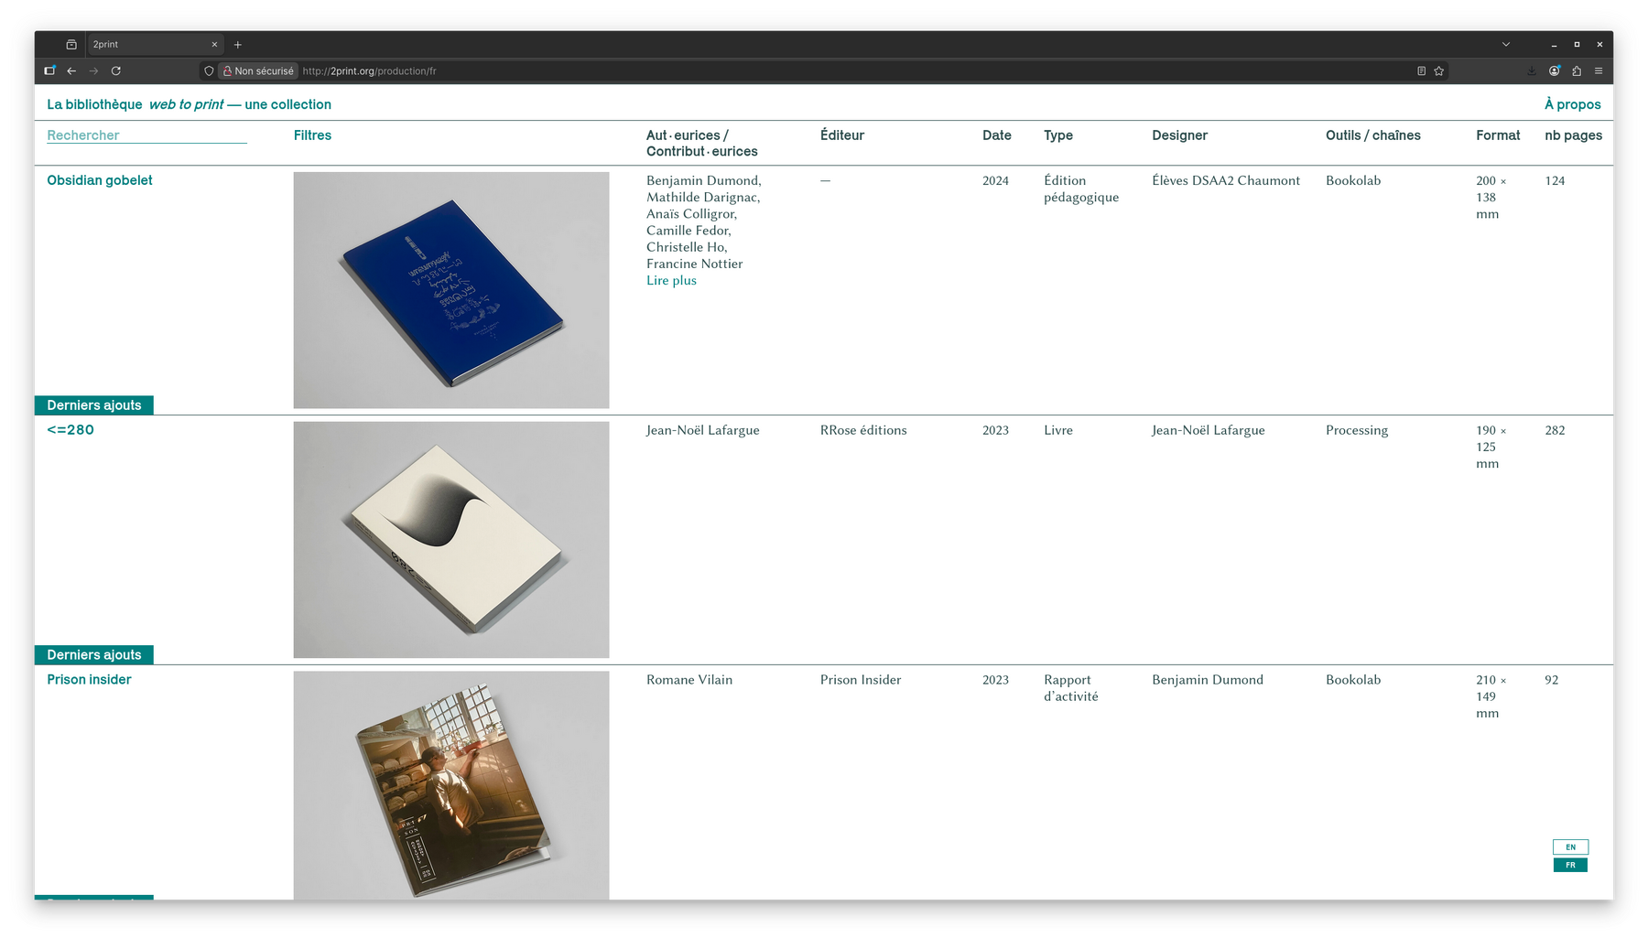Screen dimensions: 1648x938
Task: Bookmark this page with the star icon
Action: coord(1439,70)
